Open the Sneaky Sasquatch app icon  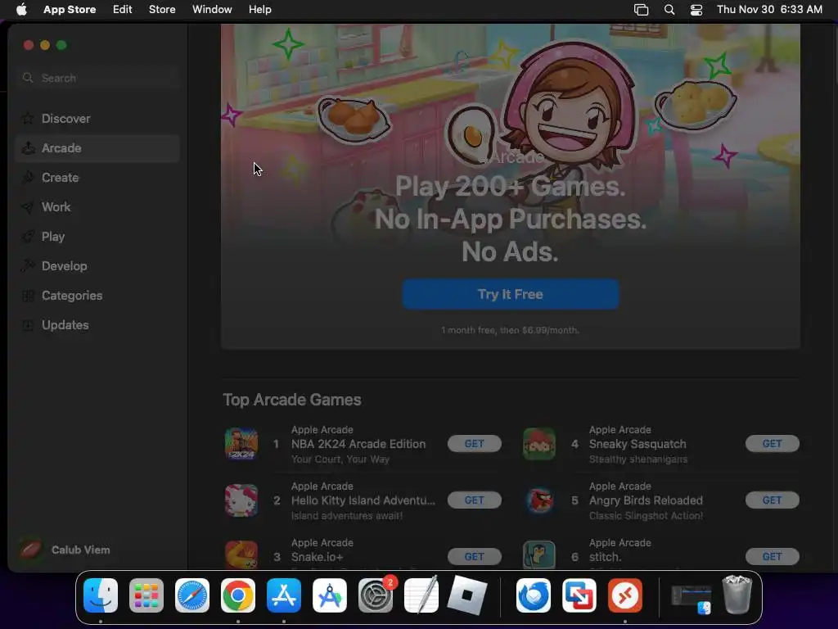539,443
